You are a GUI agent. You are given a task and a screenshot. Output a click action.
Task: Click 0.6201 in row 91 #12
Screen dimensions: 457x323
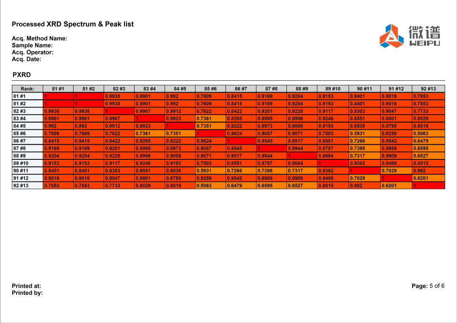point(428,178)
